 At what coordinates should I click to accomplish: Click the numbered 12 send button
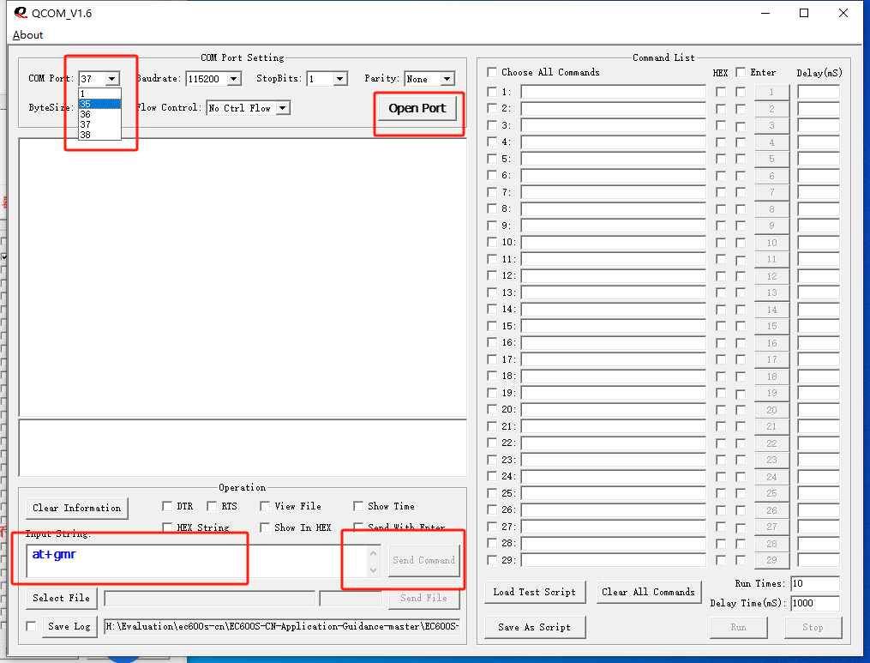point(771,276)
